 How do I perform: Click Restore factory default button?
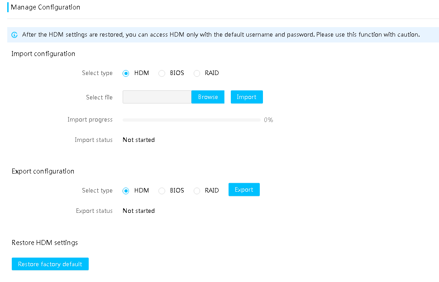50,264
